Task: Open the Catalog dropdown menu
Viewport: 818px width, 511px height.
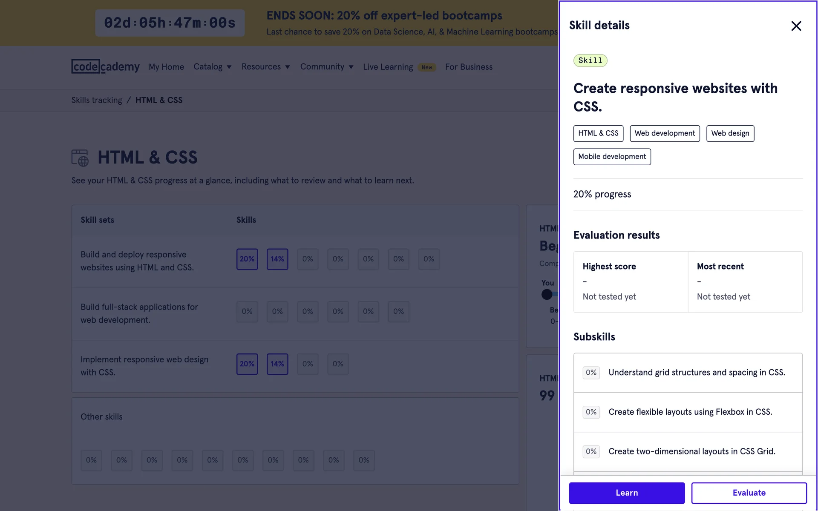Action: pos(212,67)
